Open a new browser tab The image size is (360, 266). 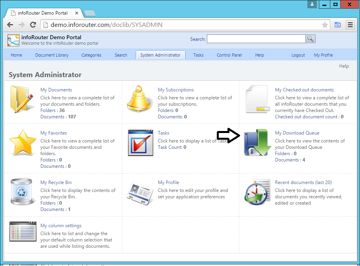coord(90,13)
